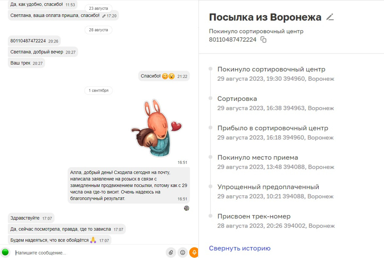Copy tracking number with the copy icon
384x258 pixels.
pos(263,39)
